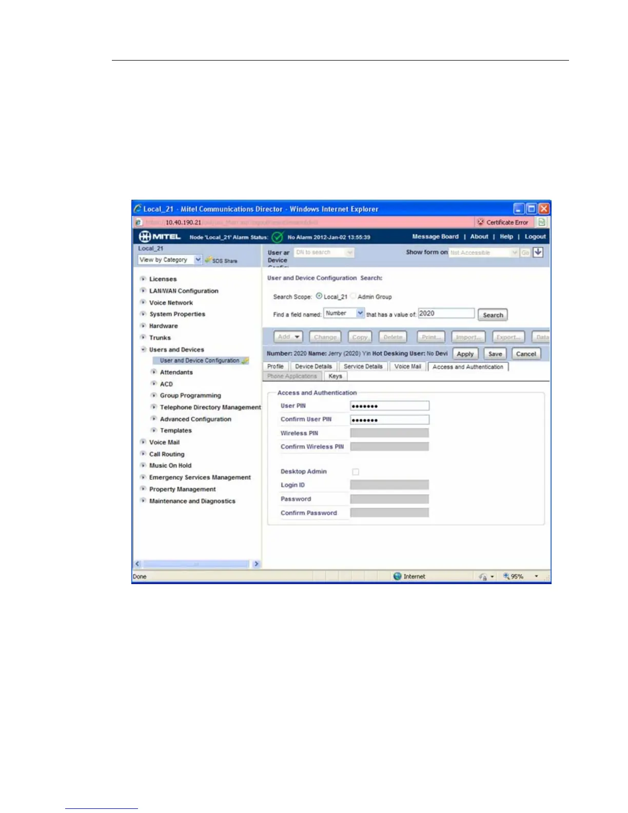Click the Cancel button
Screen dimensions: 628x813
526,354
